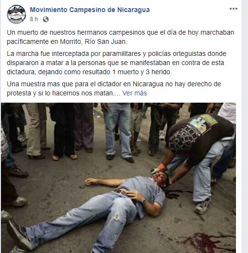Click the paragraph starting 'Una muestra mas que'
Image resolution: width=248 pixels, height=253 pixels.
114,88
